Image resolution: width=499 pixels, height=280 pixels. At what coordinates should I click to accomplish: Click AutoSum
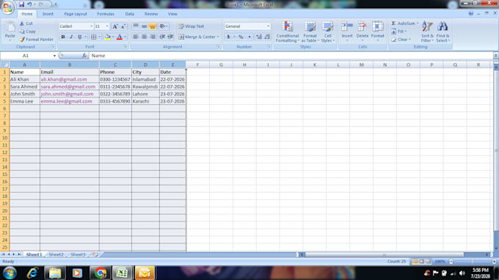coord(403,23)
